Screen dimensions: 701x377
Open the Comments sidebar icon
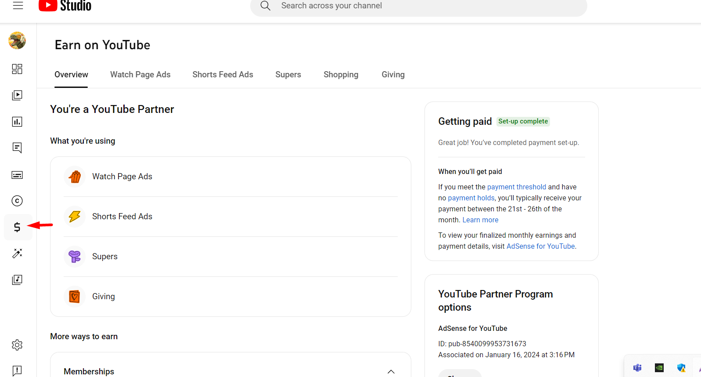click(17, 148)
